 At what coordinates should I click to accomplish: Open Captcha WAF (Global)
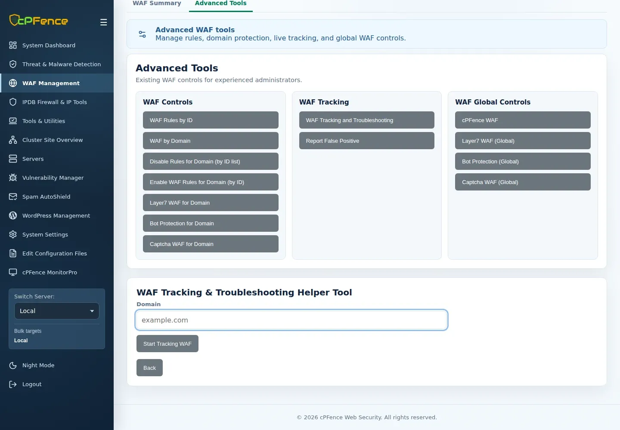523,182
